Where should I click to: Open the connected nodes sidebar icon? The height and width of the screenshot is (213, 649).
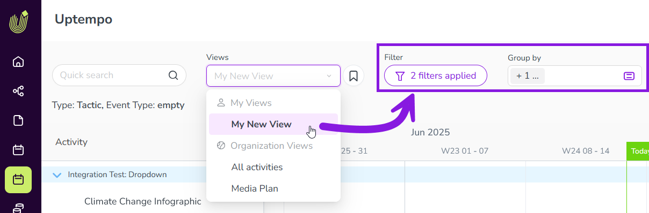click(18, 91)
